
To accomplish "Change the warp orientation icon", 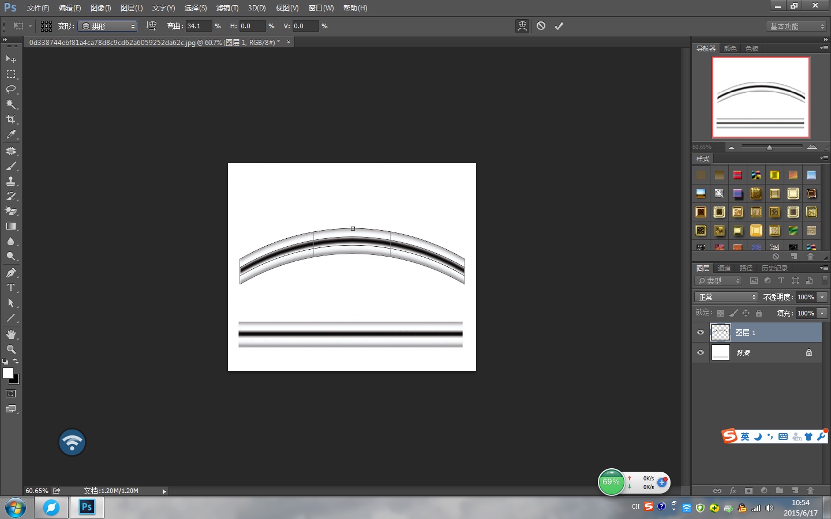I will pyautogui.click(x=151, y=26).
